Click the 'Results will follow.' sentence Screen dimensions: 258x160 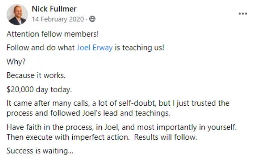coord(165,137)
